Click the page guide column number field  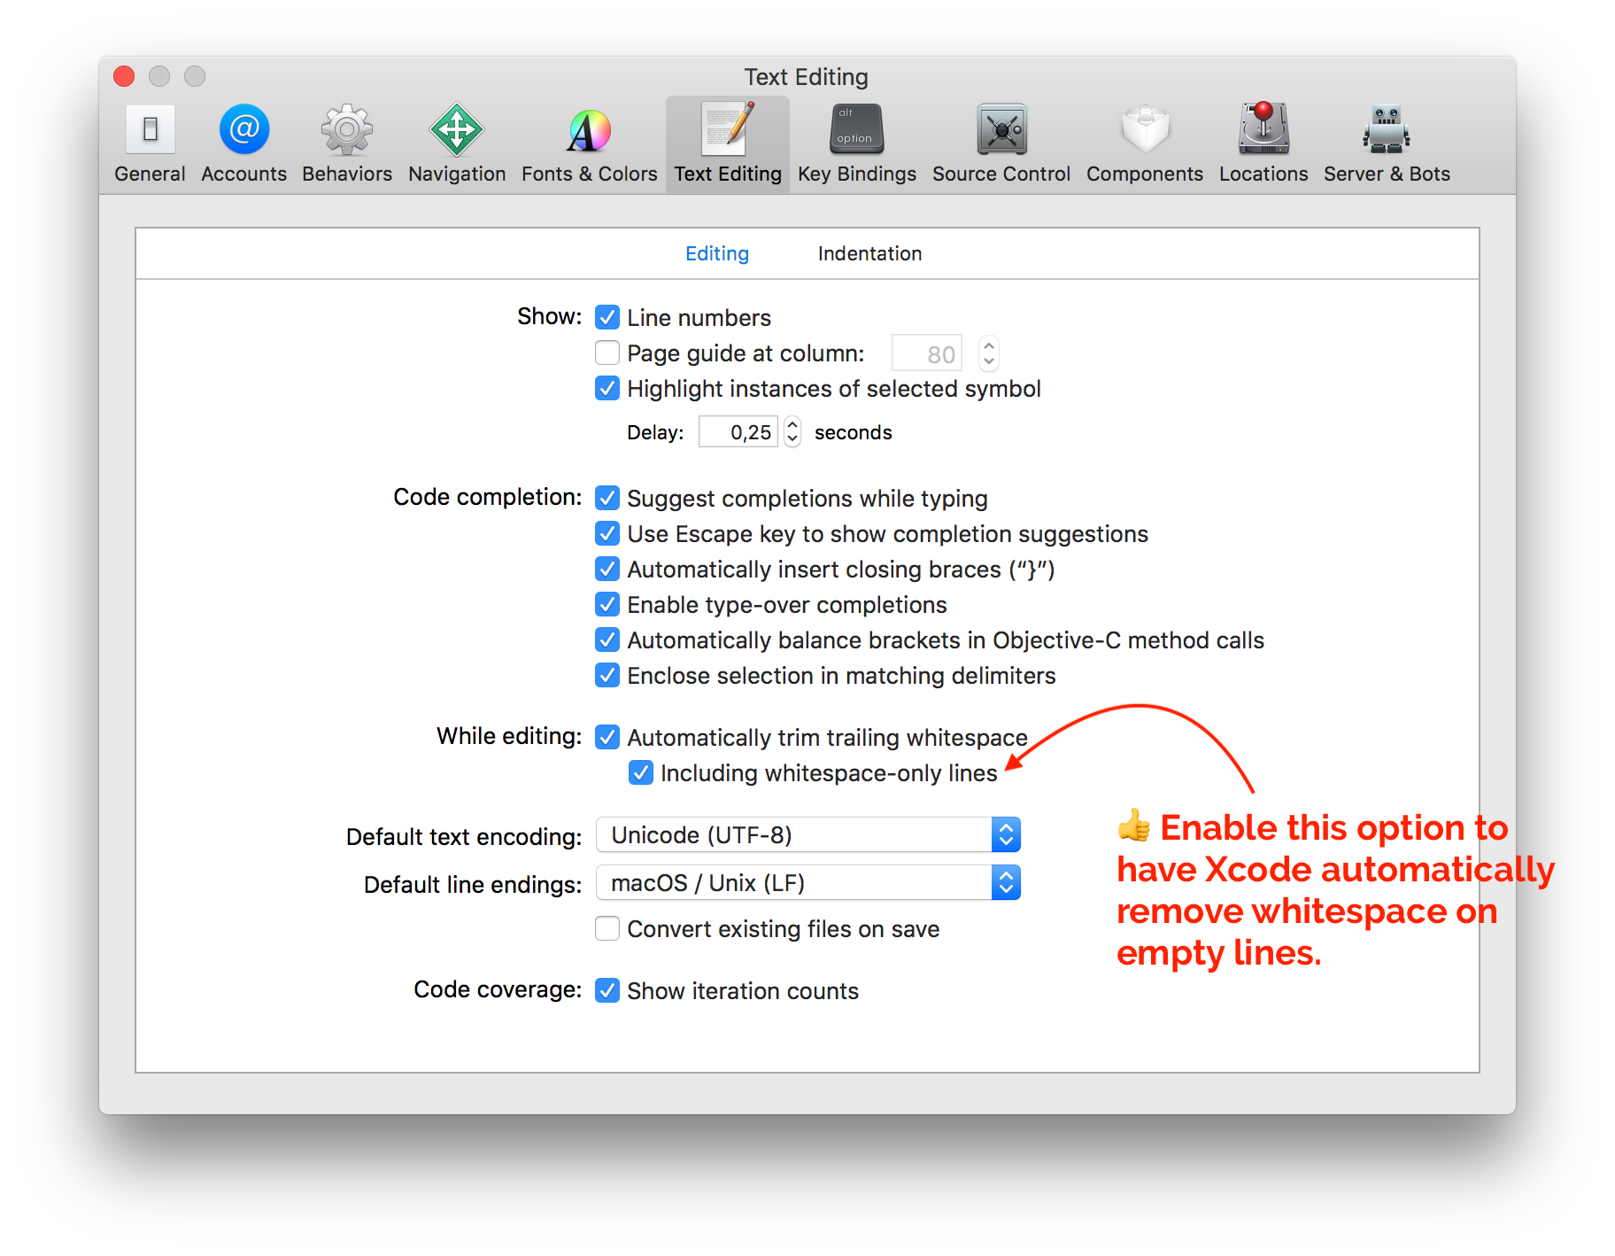point(926,353)
